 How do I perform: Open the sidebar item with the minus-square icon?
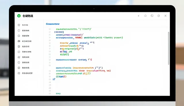coord(24,63)
